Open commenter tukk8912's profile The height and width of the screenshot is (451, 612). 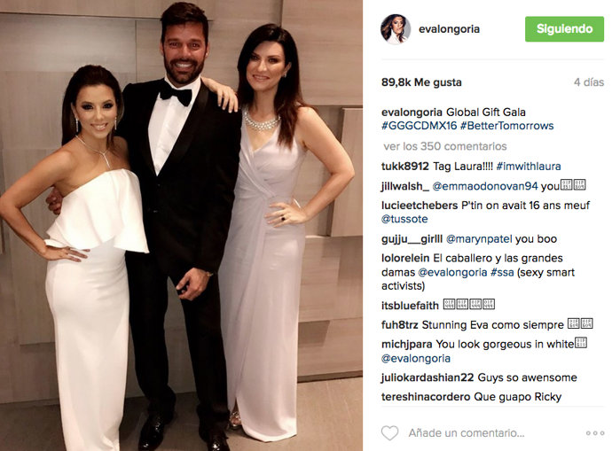click(405, 167)
